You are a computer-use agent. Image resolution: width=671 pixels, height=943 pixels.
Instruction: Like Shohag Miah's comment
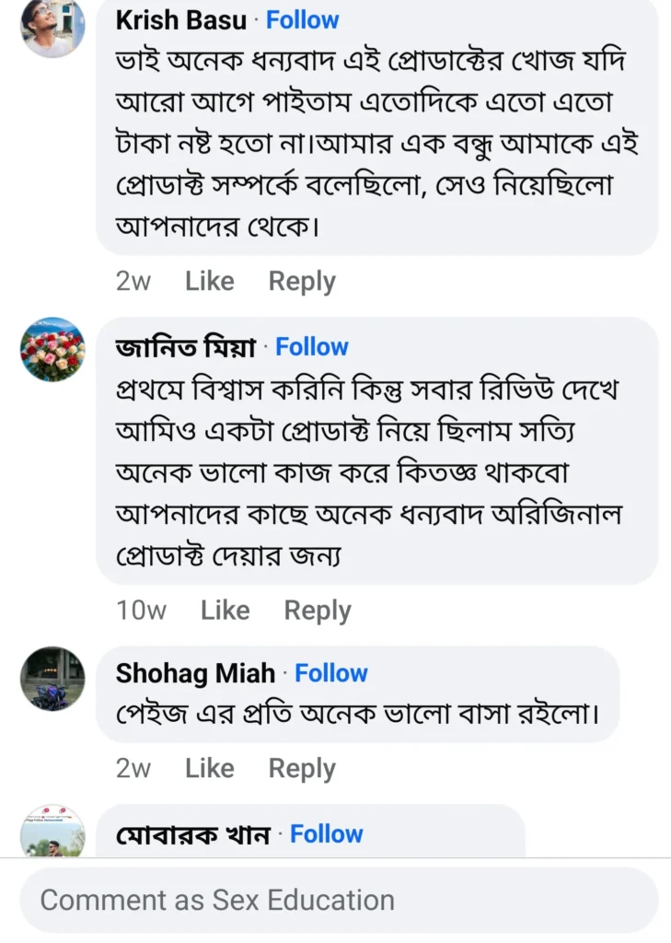coord(210,768)
